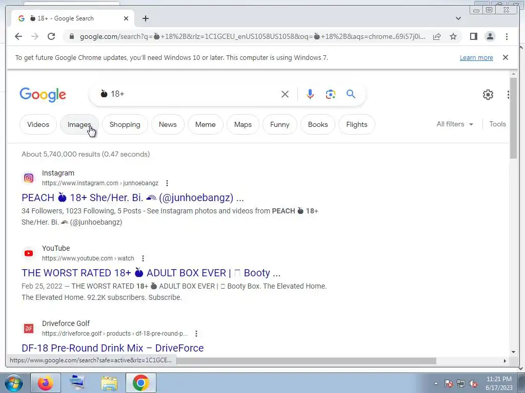Image resolution: width=525 pixels, height=393 pixels.
Task: Submit search using magnifier icon
Action: pos(351,94)
